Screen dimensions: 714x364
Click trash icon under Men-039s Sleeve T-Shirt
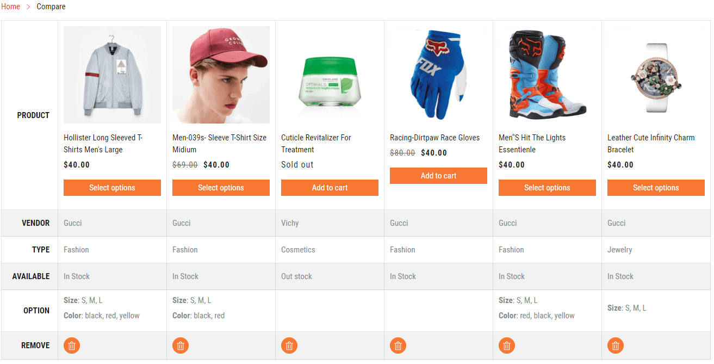[181, 346]
